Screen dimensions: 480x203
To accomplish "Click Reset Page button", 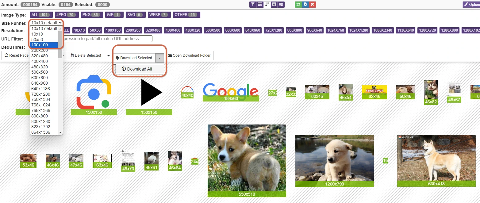I will pos(17,56).
